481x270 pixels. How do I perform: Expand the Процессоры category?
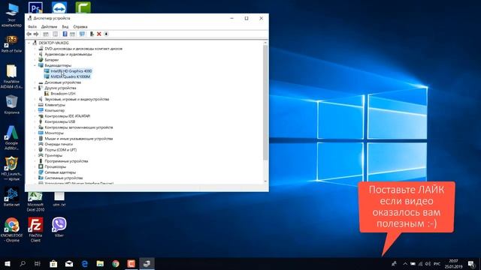[35, 166]
